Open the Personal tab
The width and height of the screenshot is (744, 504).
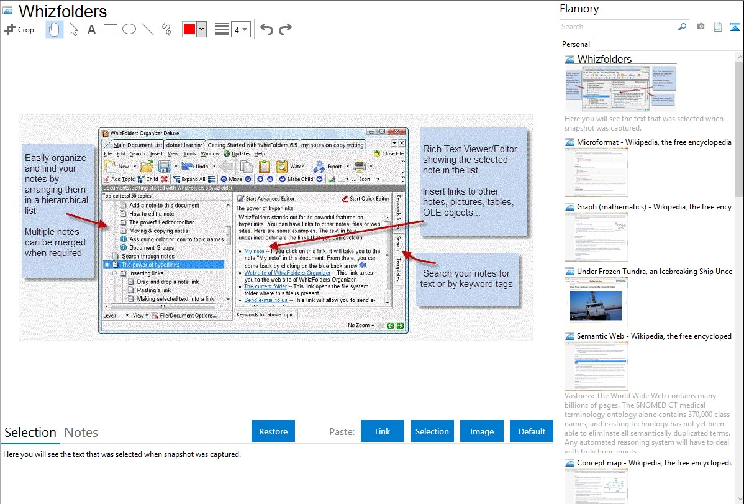click(576, 44)
